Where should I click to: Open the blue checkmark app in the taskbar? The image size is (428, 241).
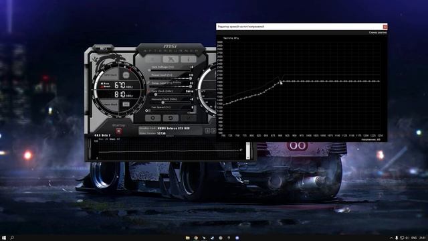pyautogui.click(x=212, y=238)
